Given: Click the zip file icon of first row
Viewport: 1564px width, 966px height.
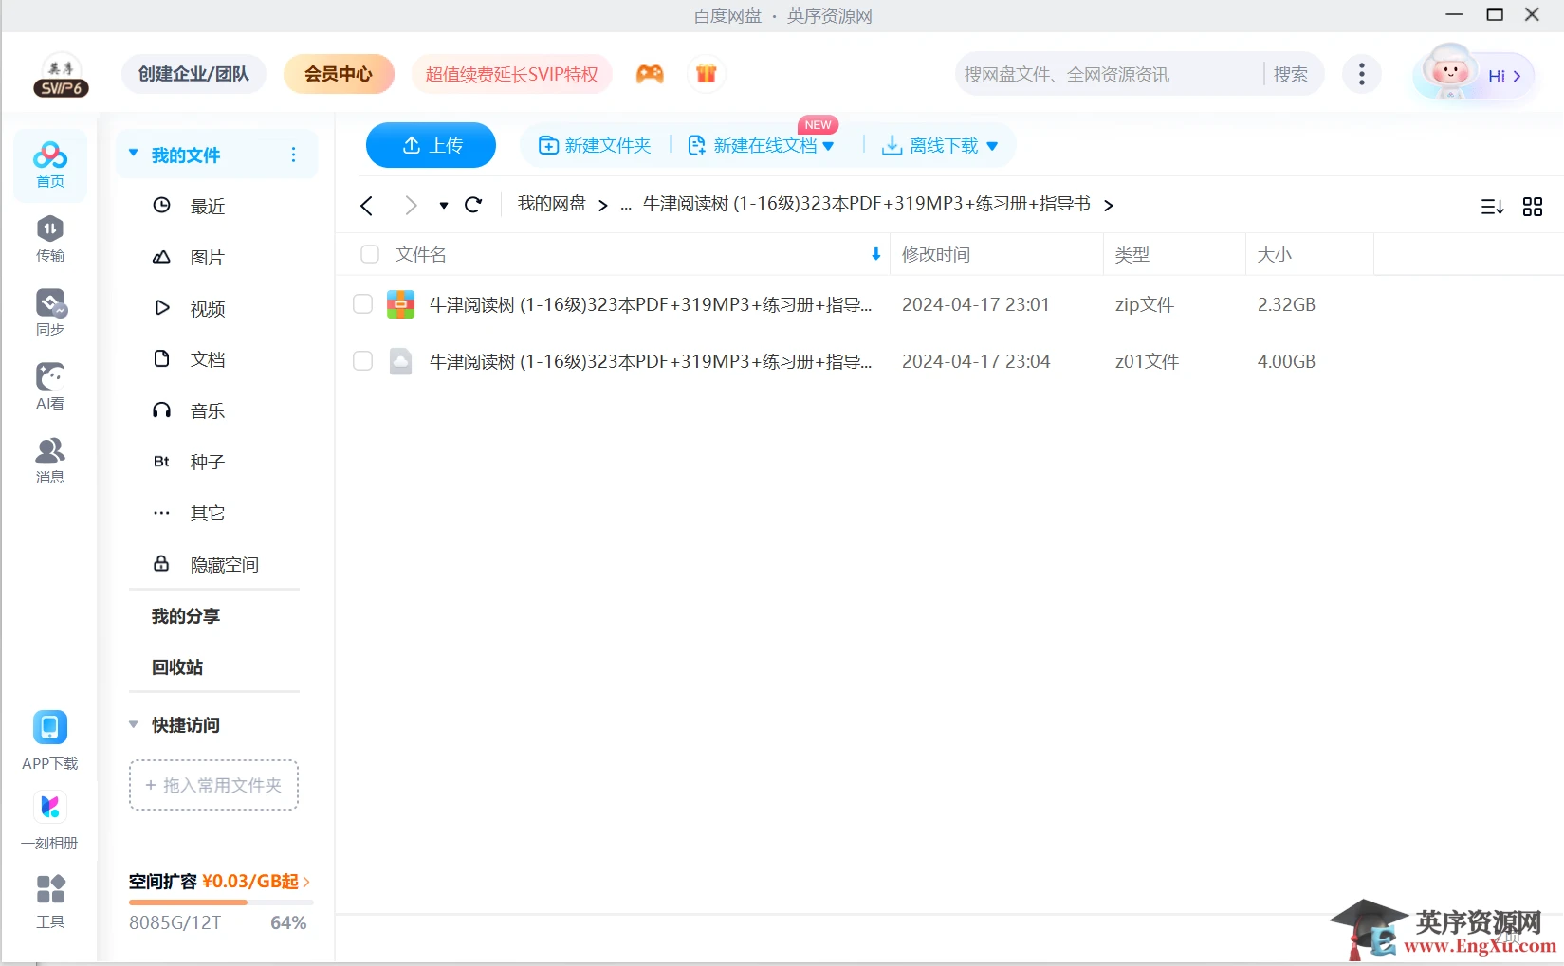Looking at the screenshot, I should 401,304.
